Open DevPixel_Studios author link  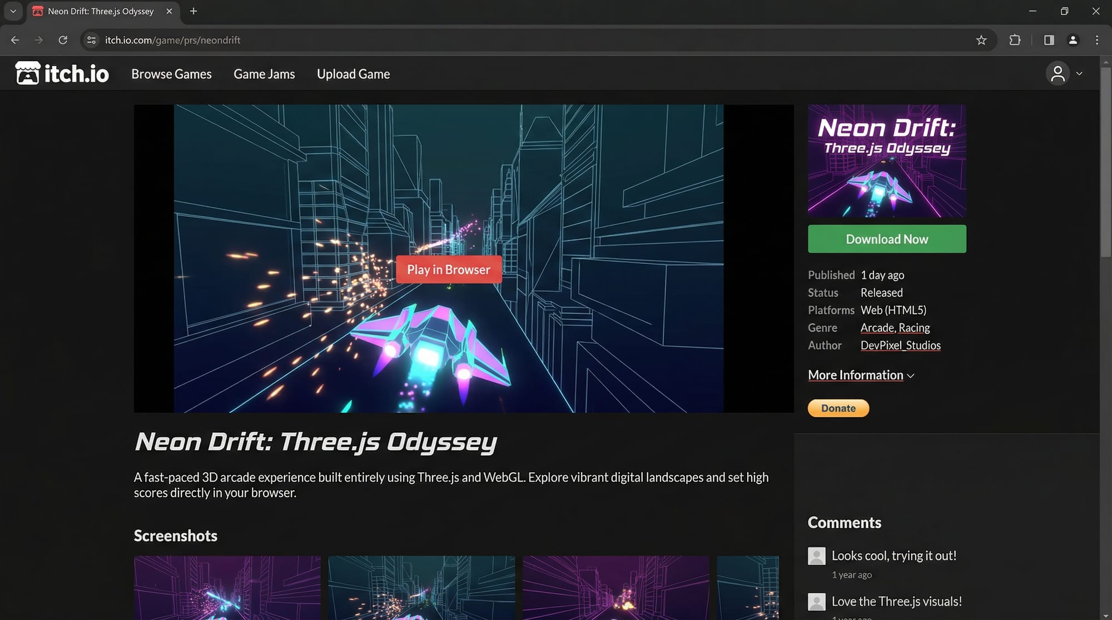(900, 346)
